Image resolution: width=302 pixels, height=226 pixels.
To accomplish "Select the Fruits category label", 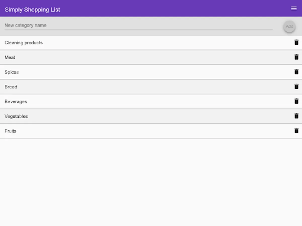I will [10, 131].
